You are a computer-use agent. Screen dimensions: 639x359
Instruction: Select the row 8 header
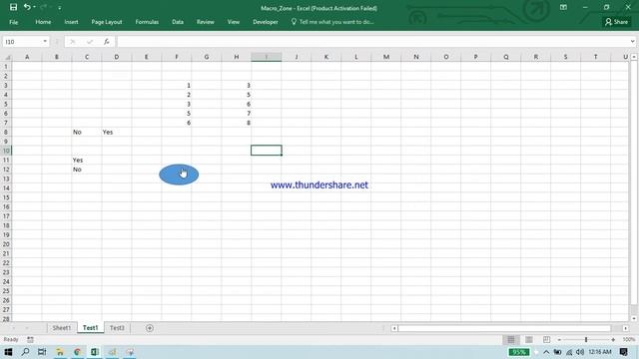6,132
